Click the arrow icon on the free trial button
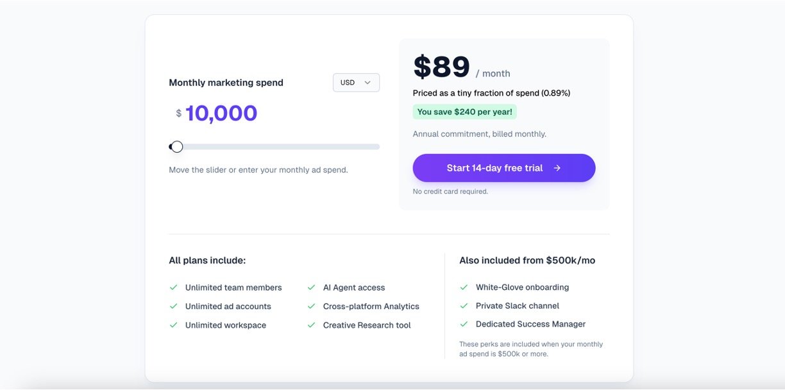 coord(557,168)
